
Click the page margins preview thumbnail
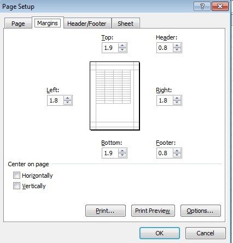click(115, 96)
